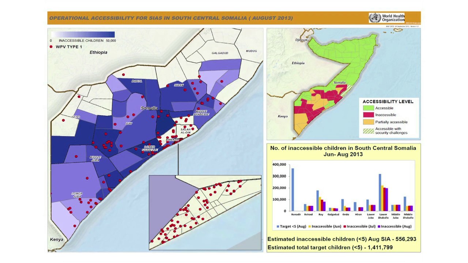Click the small map date text under logo
Image resolution: width=468 pixels, height=263 pixels.
pos(402,27)
